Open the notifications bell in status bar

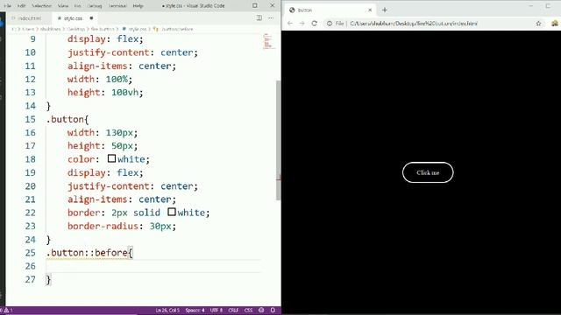tap(273, 310)
